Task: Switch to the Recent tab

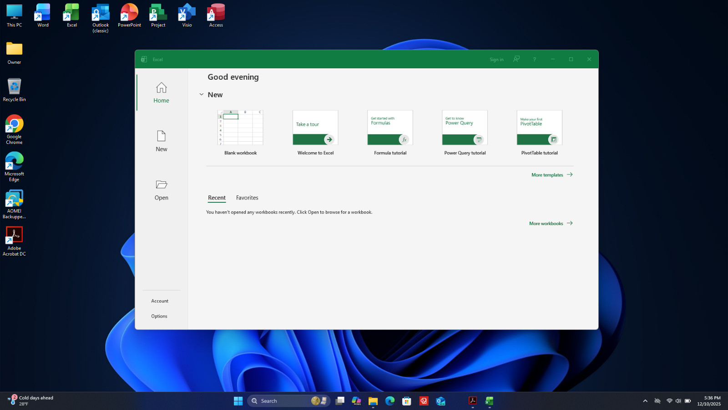Action: [217, 198]
